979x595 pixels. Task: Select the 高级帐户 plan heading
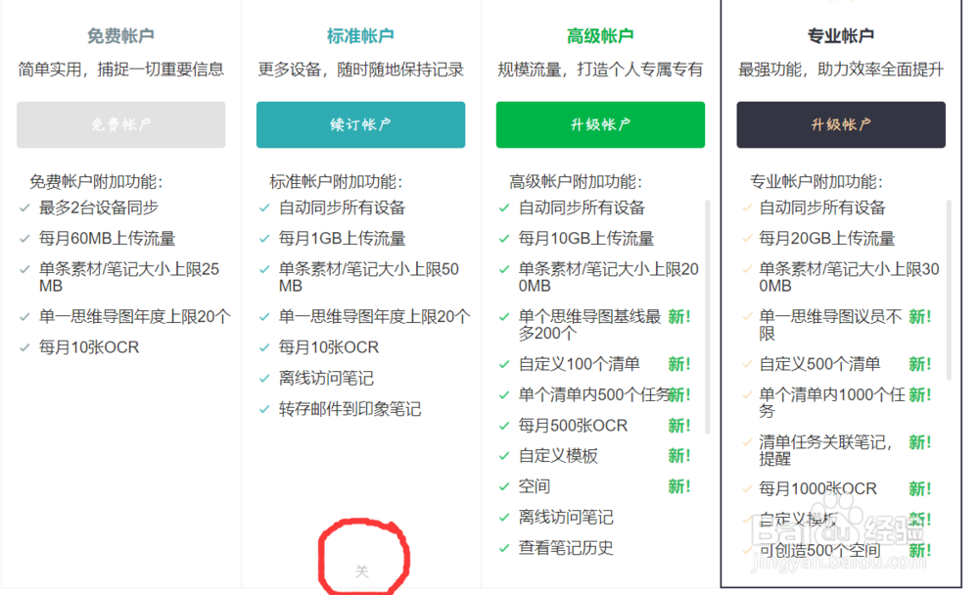(600, 36)
